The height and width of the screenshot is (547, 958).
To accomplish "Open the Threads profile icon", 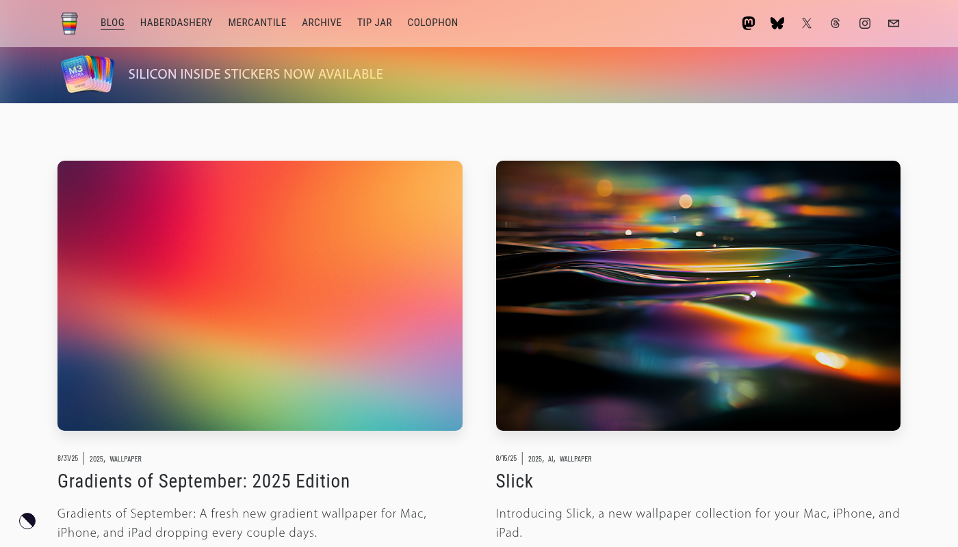I will [x=836, y=23].
